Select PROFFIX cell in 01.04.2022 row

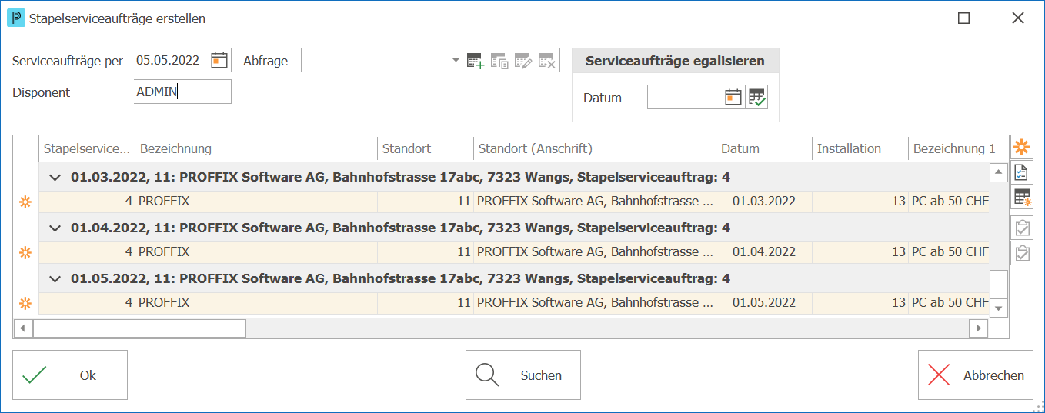(256, 252)
